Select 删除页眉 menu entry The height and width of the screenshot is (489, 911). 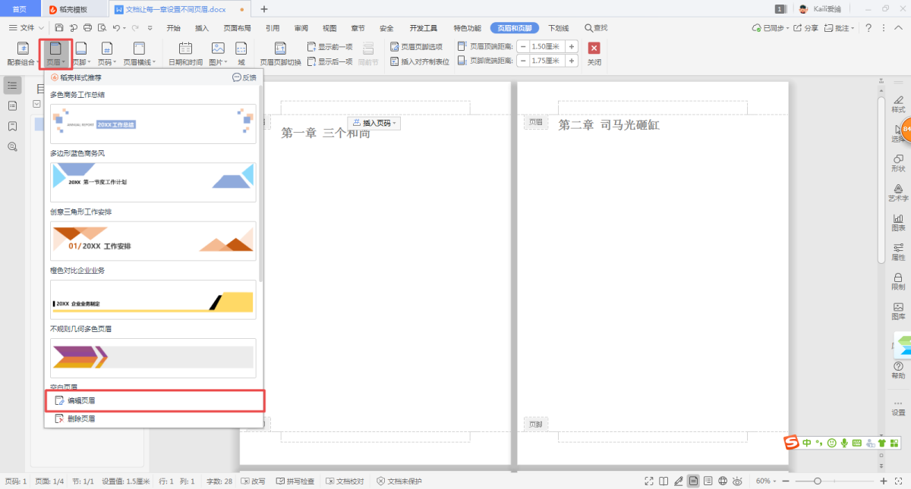(x=81, y=418)
